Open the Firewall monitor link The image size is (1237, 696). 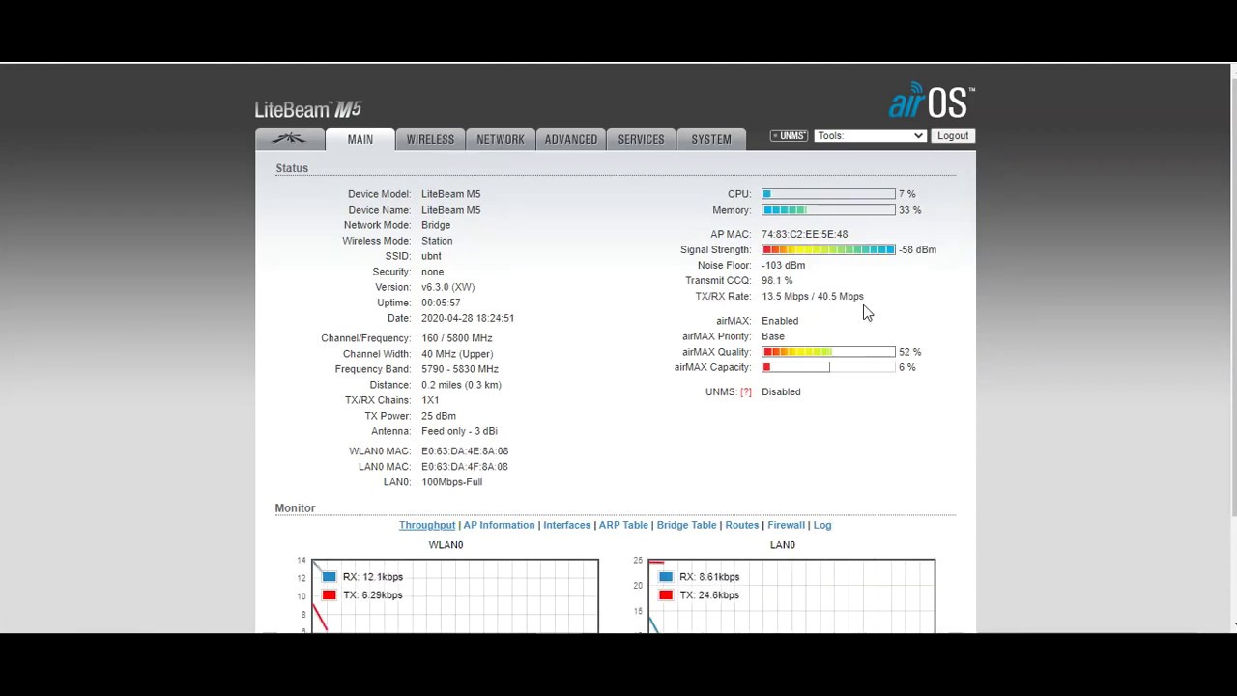(x=786, y=526)
